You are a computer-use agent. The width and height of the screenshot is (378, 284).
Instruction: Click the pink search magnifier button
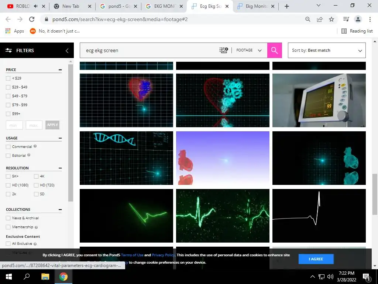point(274,50)
